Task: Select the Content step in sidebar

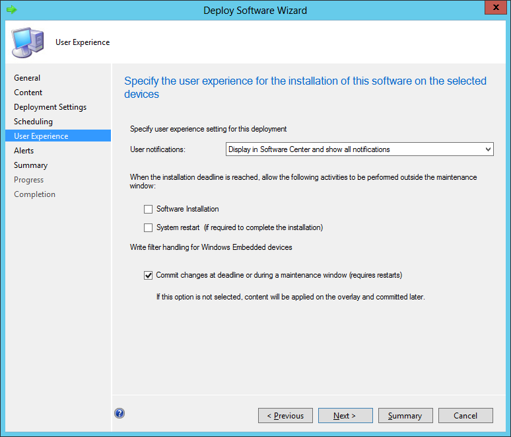Action: click(x=28, y=93)
